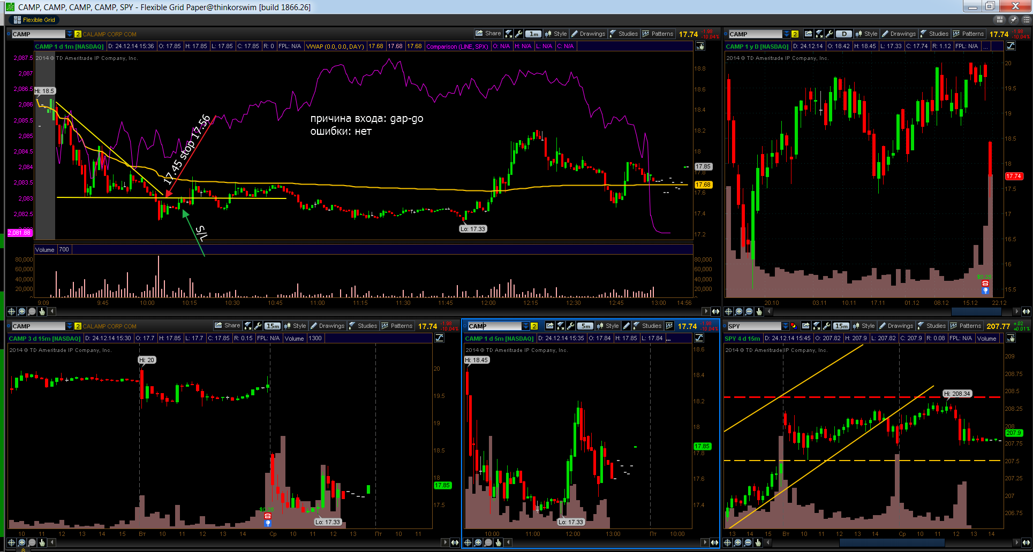
Task: Click the symbol field in top-left chart
Action: 38,34
